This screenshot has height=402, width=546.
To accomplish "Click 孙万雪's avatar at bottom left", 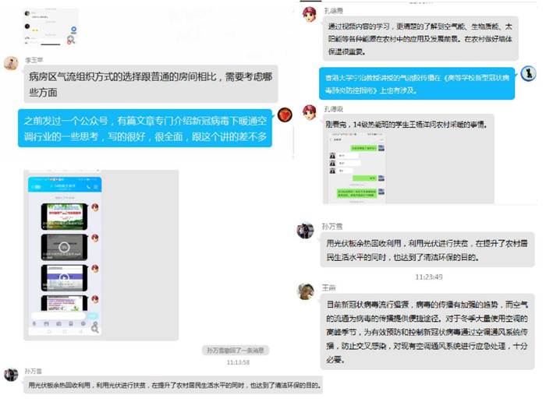I will coord(11,375).
